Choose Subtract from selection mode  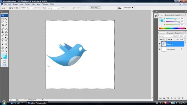[x=15, y=8]
